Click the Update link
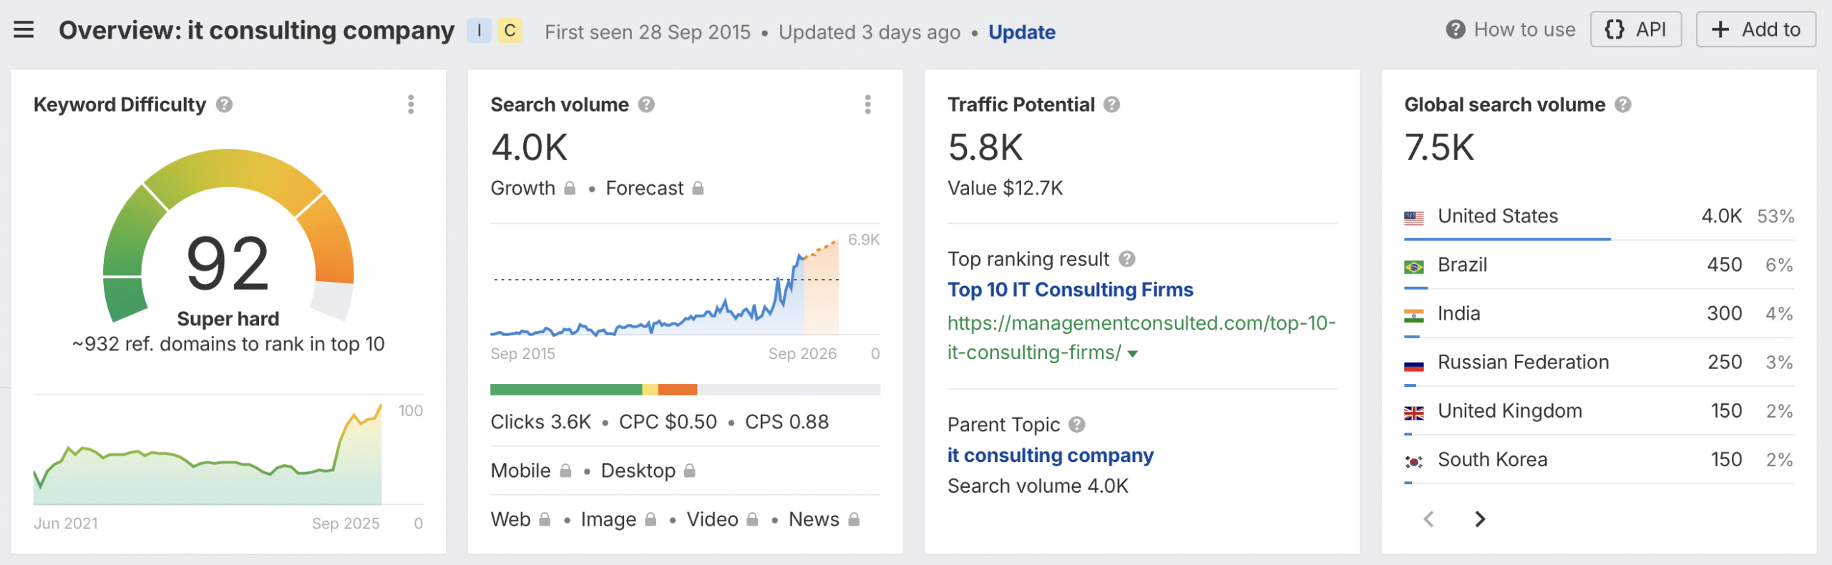 tap(1021, 32)
